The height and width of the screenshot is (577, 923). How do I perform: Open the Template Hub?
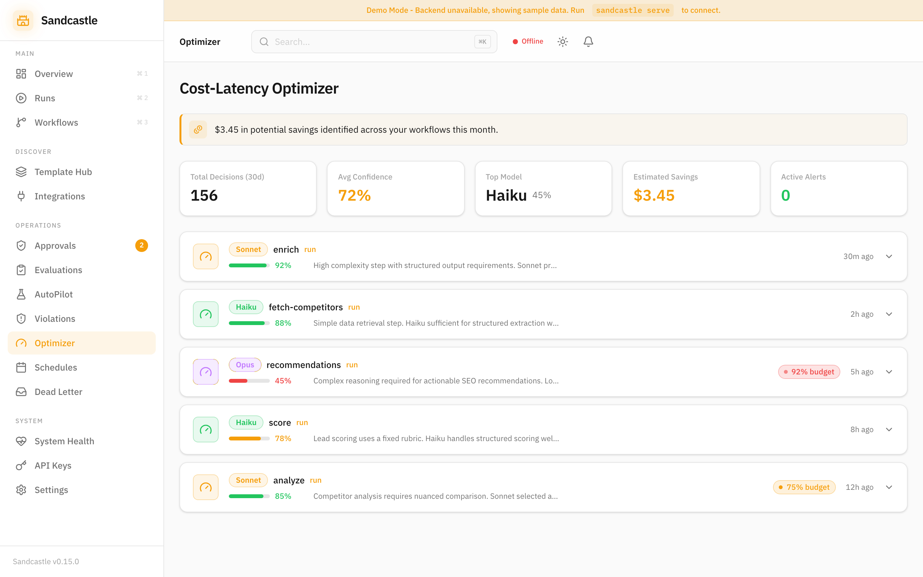coord(63,172)
